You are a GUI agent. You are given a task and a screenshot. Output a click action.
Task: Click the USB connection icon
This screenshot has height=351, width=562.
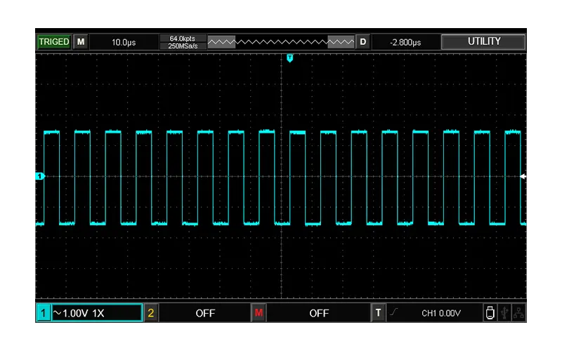(x=504, y=313)
